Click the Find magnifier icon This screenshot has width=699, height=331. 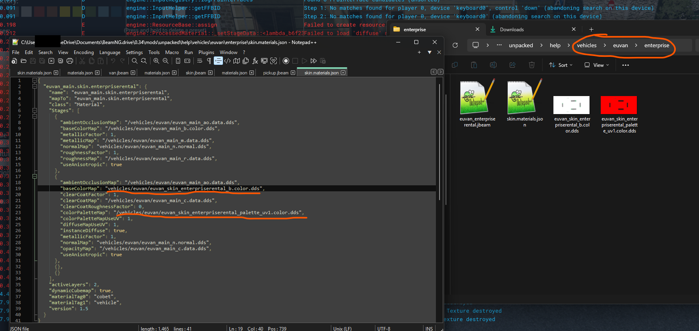135,61
